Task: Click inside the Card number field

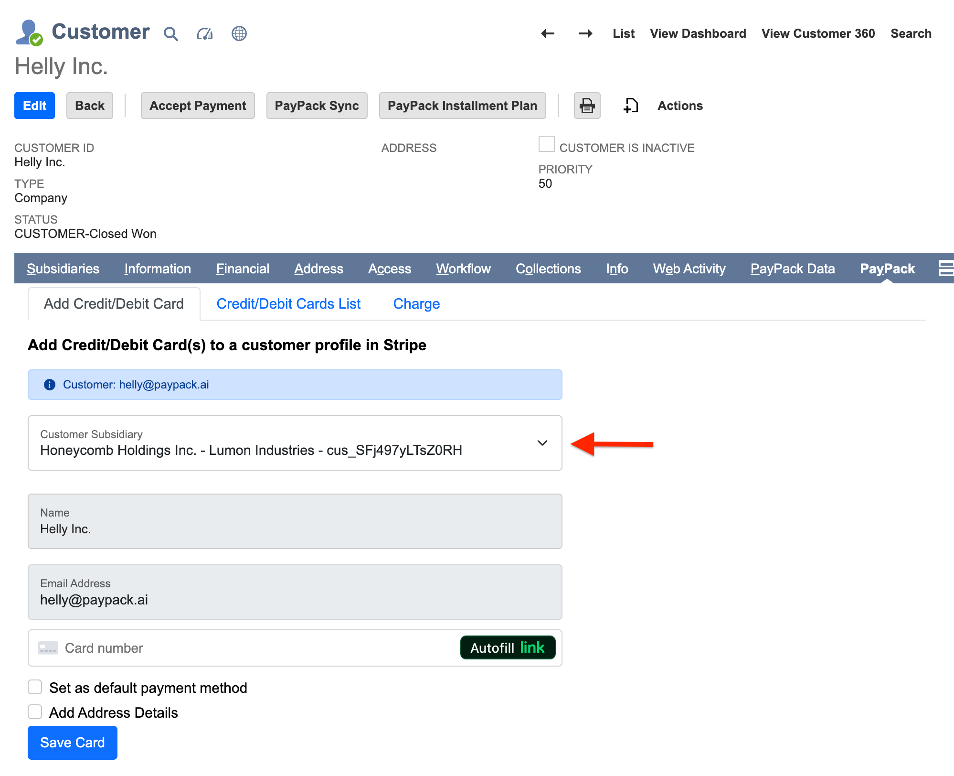Action: tap(191, 648)
